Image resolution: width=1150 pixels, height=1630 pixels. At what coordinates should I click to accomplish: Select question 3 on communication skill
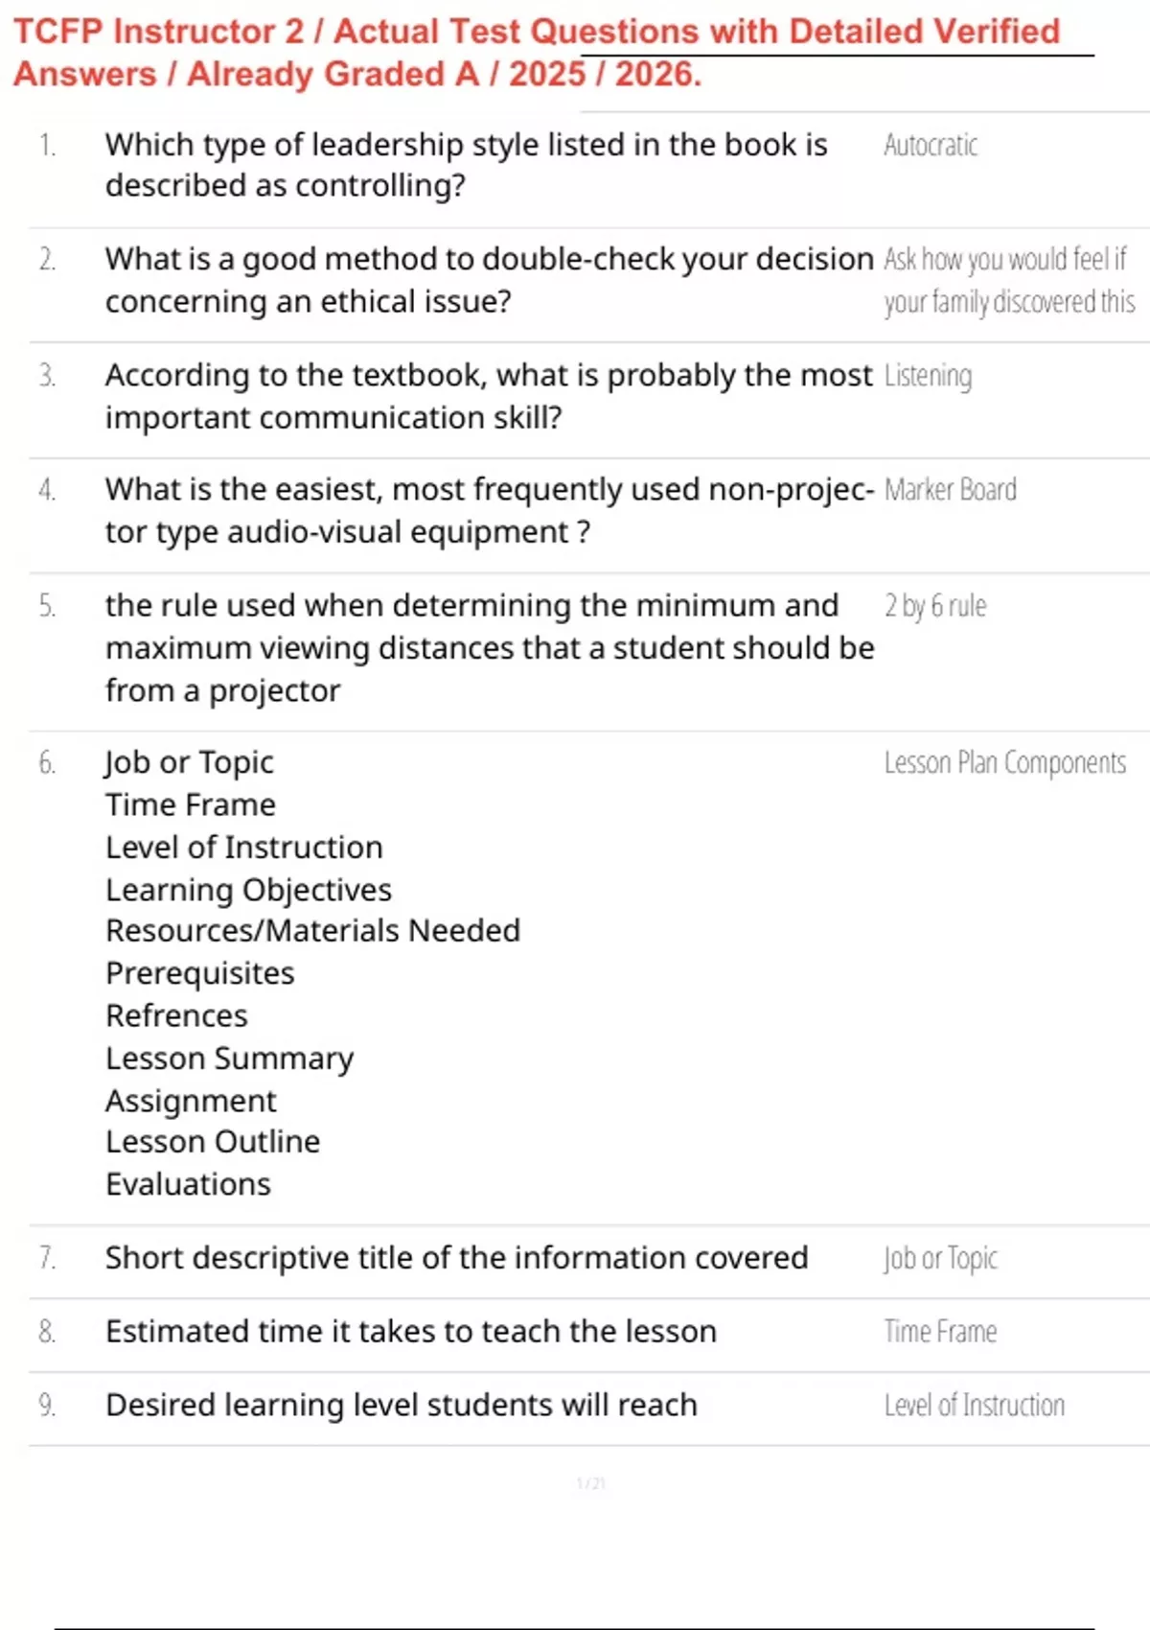point(489,396)
